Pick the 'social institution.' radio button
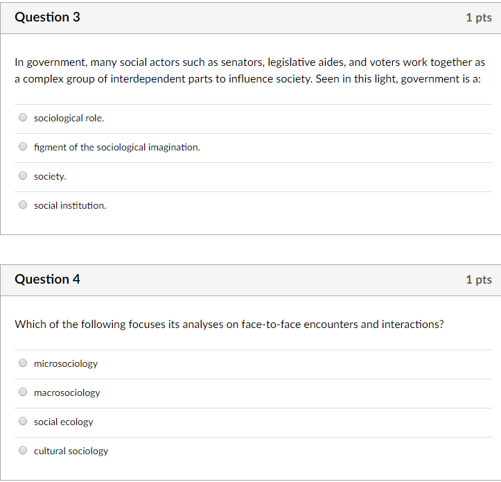 (23, 205)
